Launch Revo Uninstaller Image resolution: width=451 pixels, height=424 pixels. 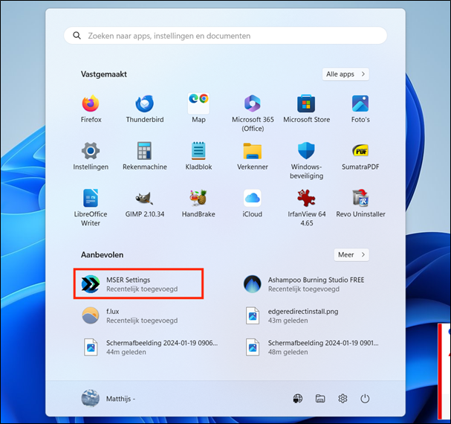(x=360, y=203)
